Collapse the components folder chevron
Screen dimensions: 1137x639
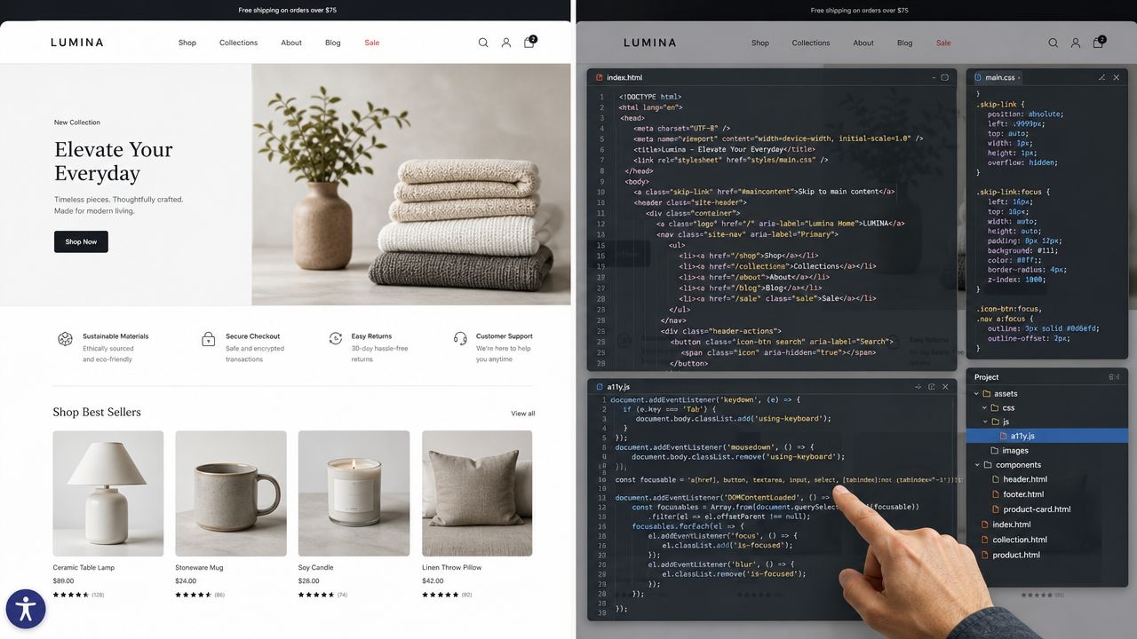pyautogui.click(x=976, y=465)
